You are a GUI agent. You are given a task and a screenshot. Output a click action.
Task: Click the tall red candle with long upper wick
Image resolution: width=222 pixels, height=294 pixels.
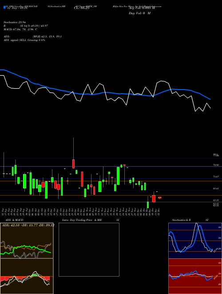(x=73, y=163)
